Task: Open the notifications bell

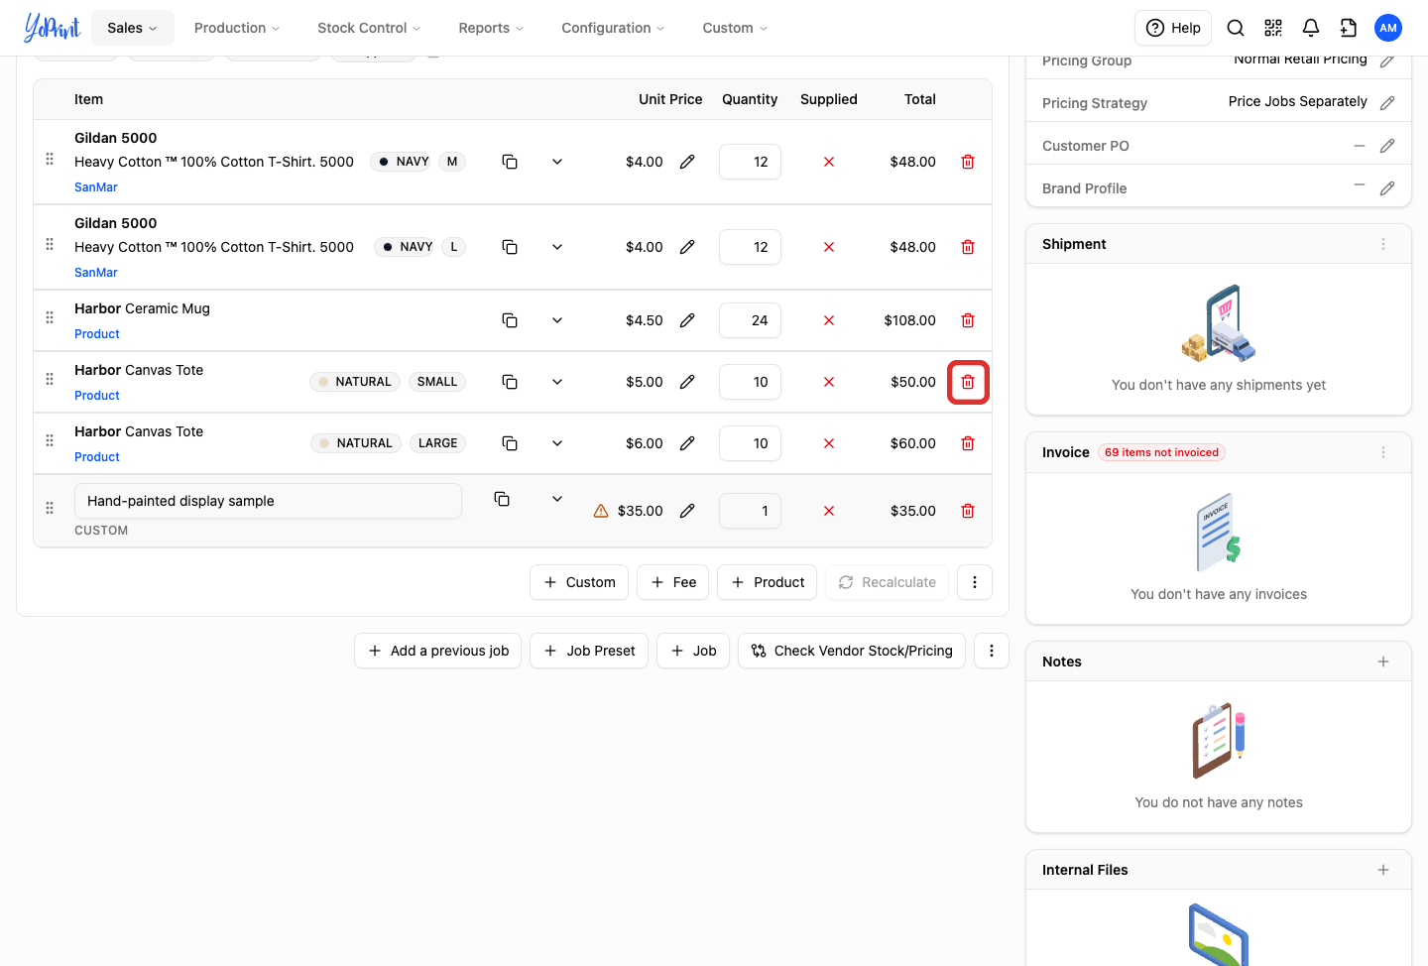Action: coord(1311,28)
